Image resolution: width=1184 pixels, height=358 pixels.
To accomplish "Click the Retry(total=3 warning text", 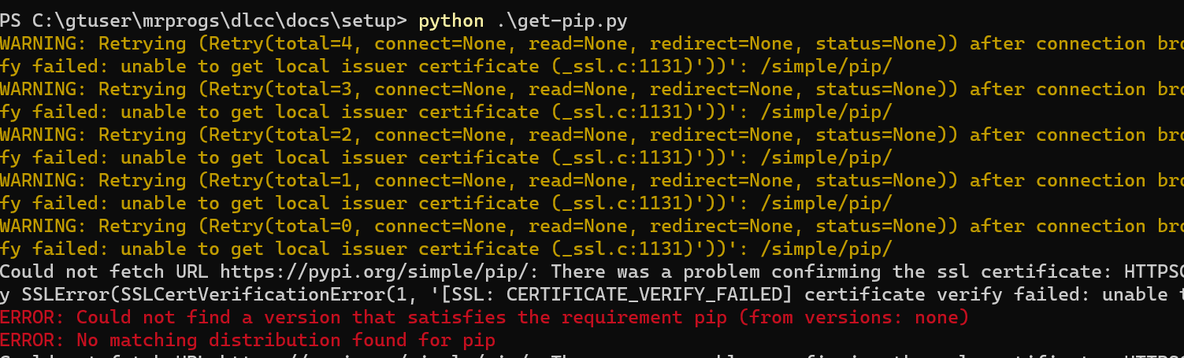I will [x=282, y=89].
